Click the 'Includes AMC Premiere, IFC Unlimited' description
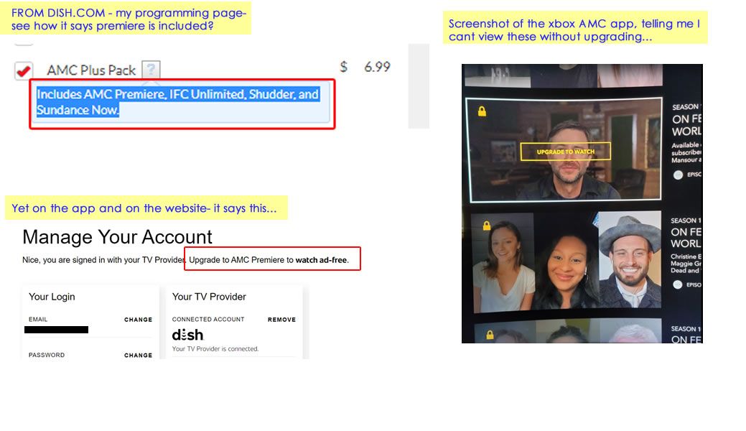 [x=178, y=102]
